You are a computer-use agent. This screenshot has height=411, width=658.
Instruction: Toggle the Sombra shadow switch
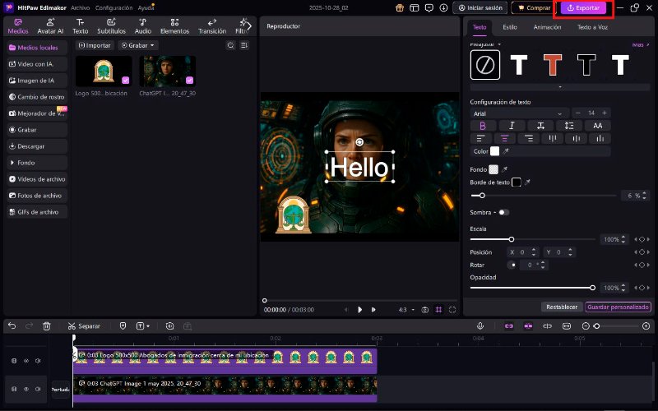tap(503, 212)
